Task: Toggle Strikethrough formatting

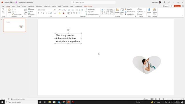Action: tap(49, 13)
